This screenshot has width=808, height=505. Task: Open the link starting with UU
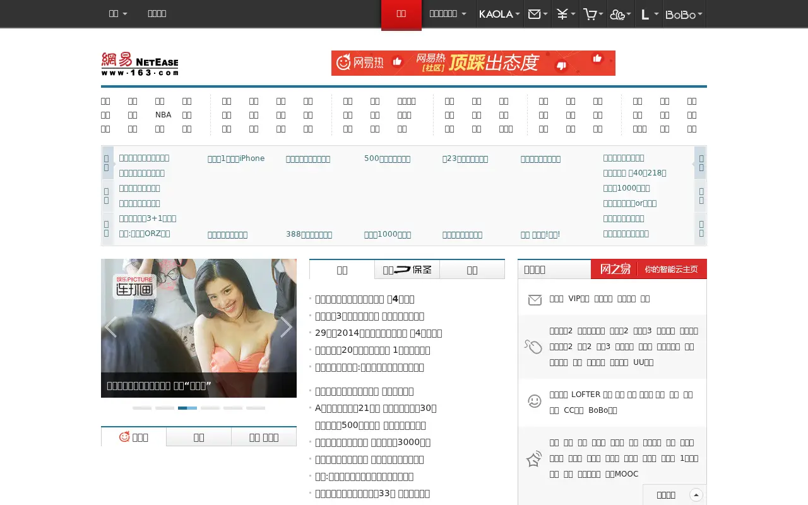coord(643,362)
